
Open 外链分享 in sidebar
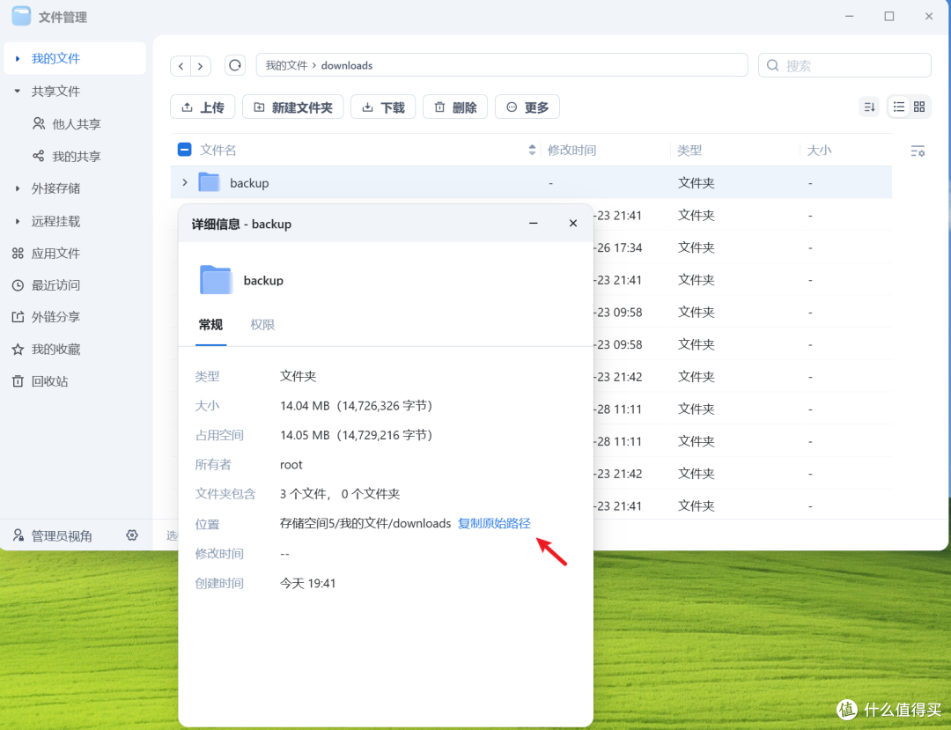tap(46, 317)
